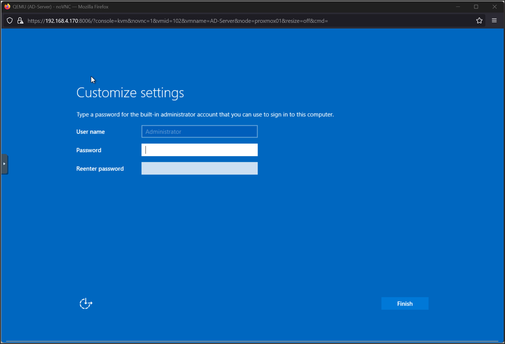Viewport: 505px width, 344px height.
Task: Click into the Reenter password field
Action: pos(199,168)
